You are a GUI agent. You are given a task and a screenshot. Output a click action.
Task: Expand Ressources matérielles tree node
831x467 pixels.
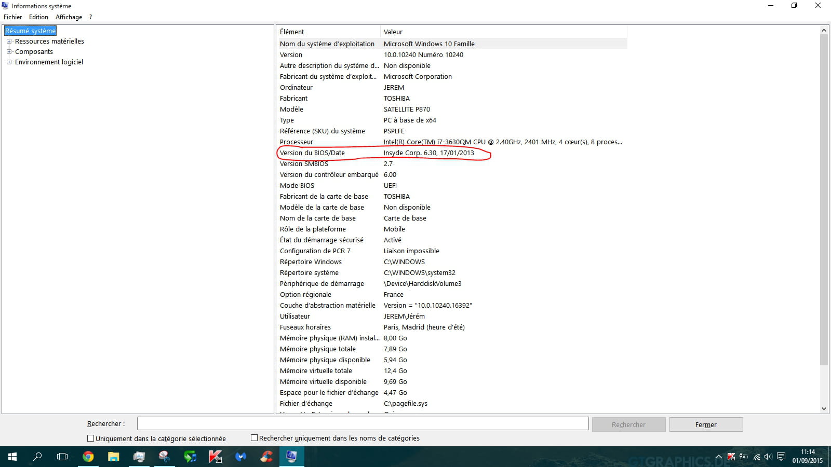[9, 41]
